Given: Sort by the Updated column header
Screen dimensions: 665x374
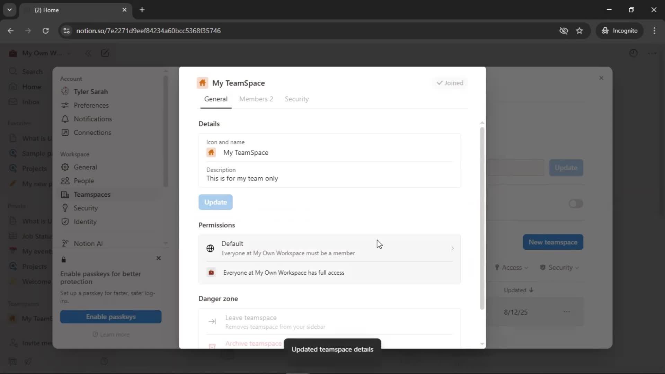Looking at the screenshot, I should 518,290.
